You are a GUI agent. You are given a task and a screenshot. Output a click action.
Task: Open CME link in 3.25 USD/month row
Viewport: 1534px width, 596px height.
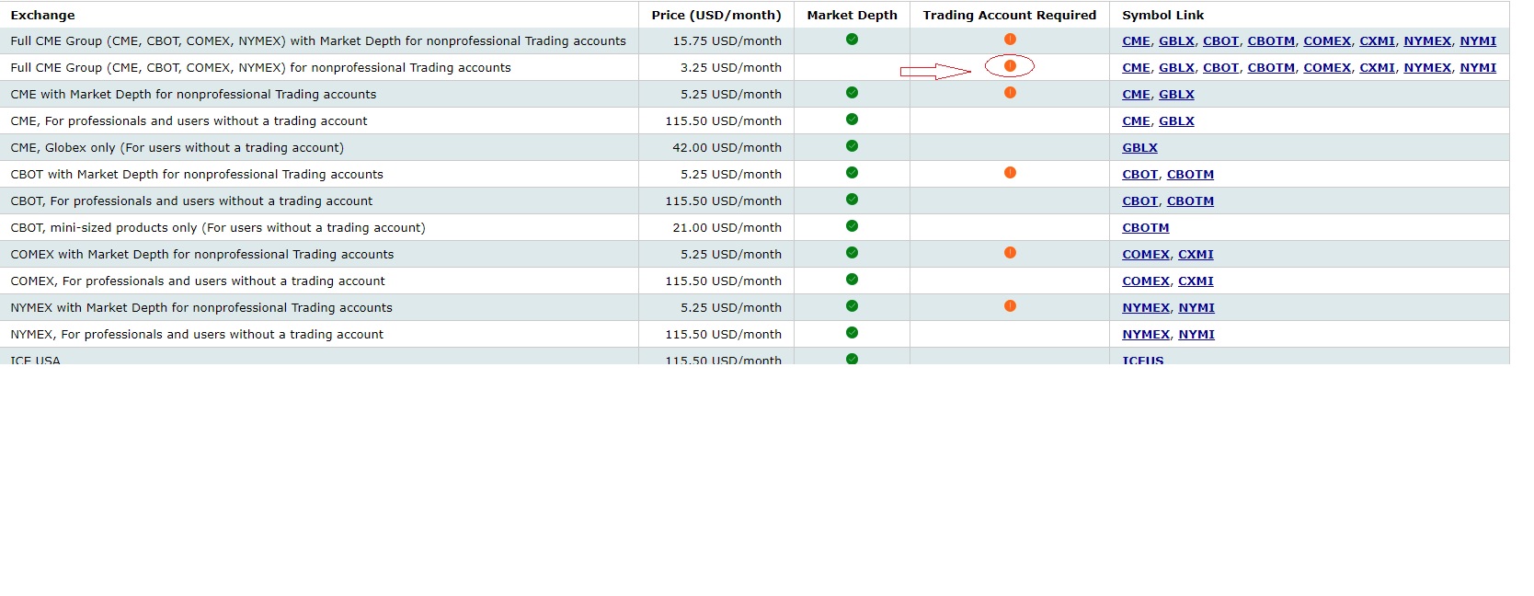tap(1136, 68)
